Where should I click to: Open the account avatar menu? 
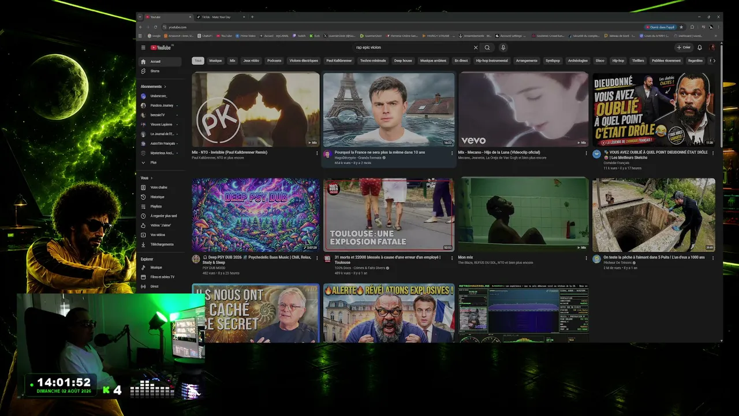click(x=713, y=47)
